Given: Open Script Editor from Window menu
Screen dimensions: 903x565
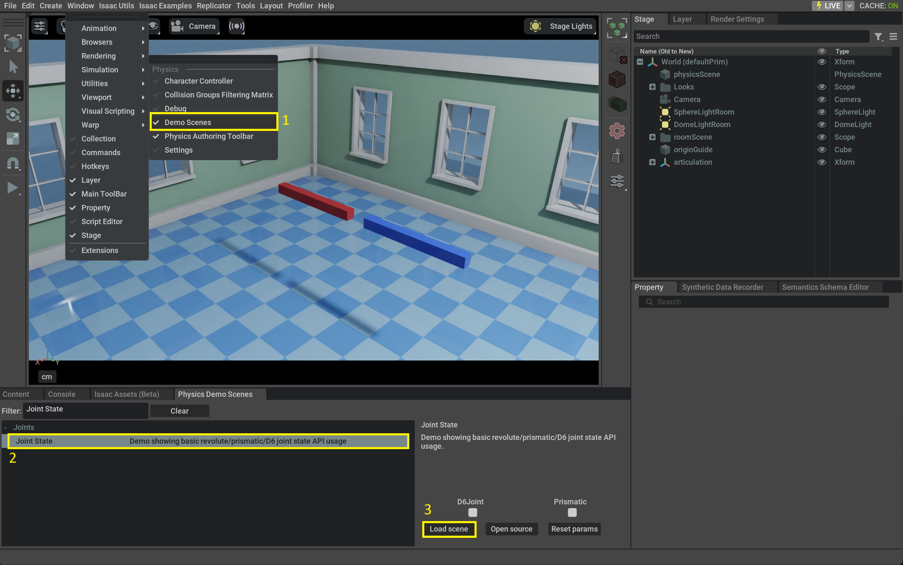Looking at the screenshot, I should [x=107, y=222].
